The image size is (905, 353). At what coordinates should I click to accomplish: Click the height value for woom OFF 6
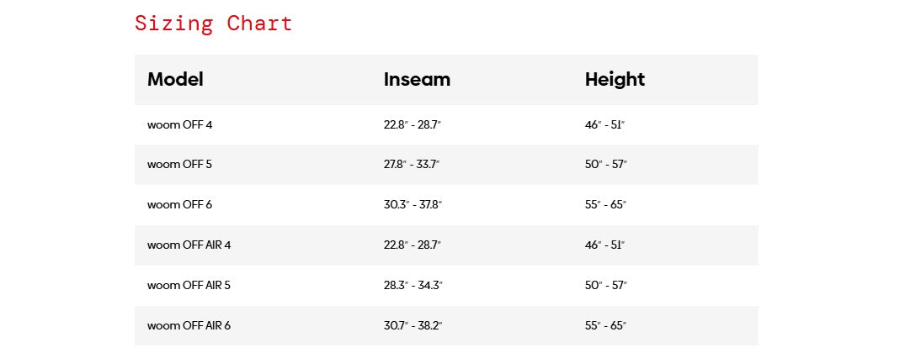point(605,205)
